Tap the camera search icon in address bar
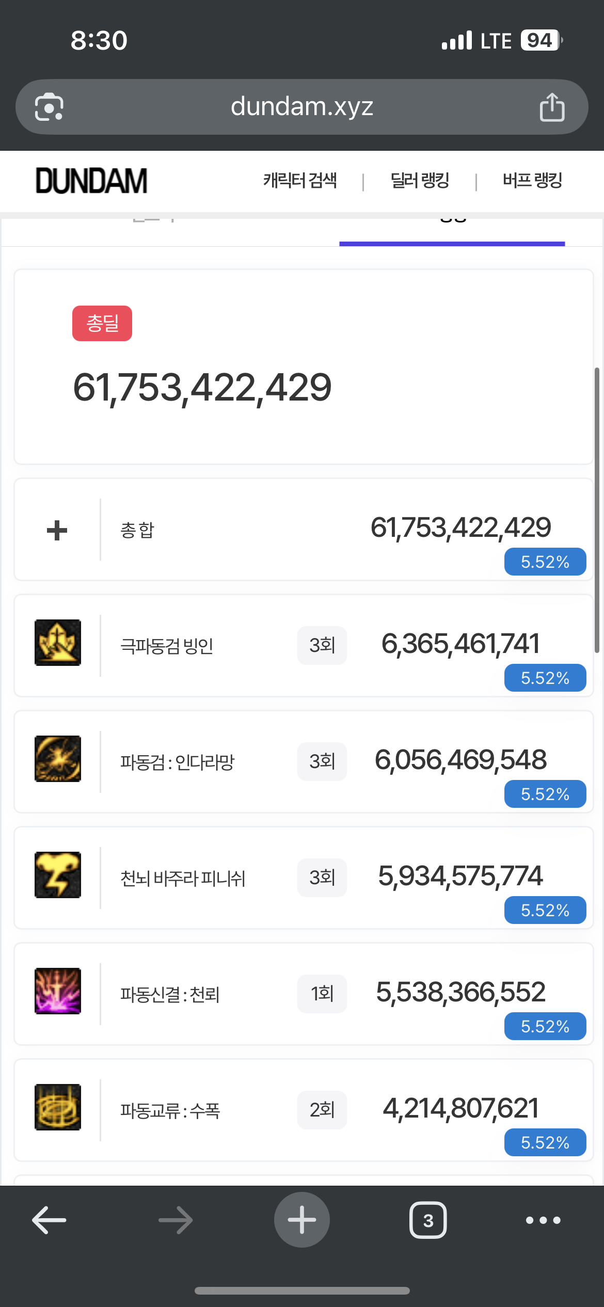This screenshot has width=604, height=1307. pyautogui.click(x=49, y=107)
